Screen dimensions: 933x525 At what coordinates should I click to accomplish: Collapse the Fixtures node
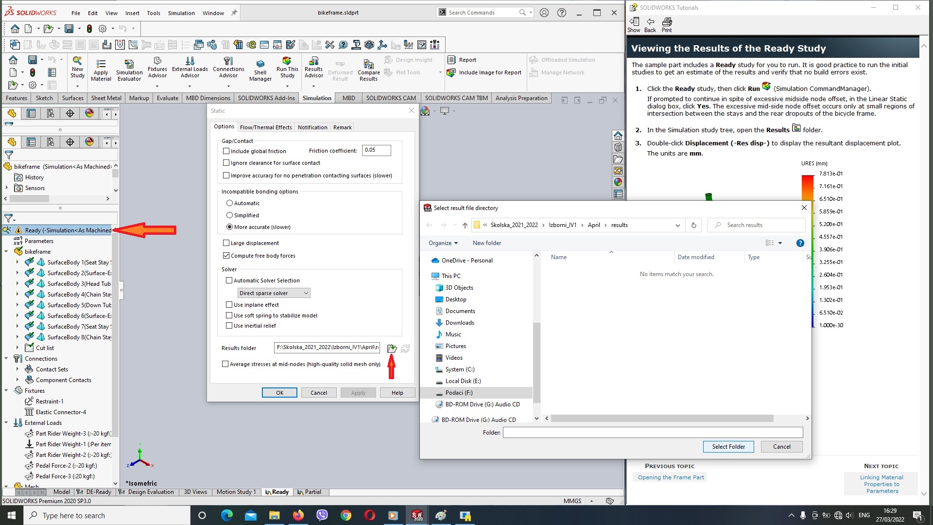coord(6,390)
